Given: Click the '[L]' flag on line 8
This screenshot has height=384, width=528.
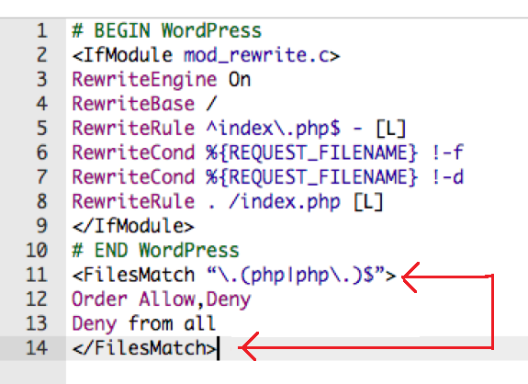Looking at the screenshot, I should pos(369,202).
